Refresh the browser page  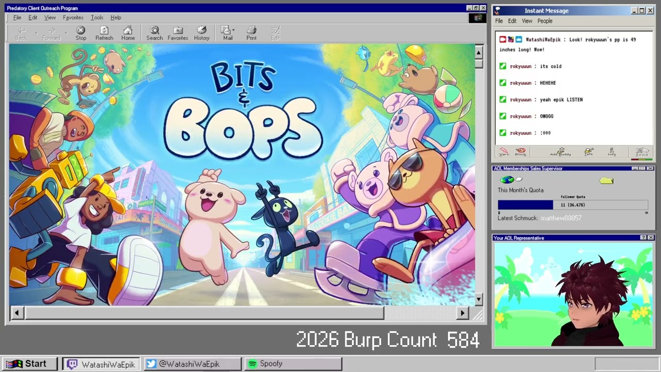pyautogui.click(x=104, y=34)
